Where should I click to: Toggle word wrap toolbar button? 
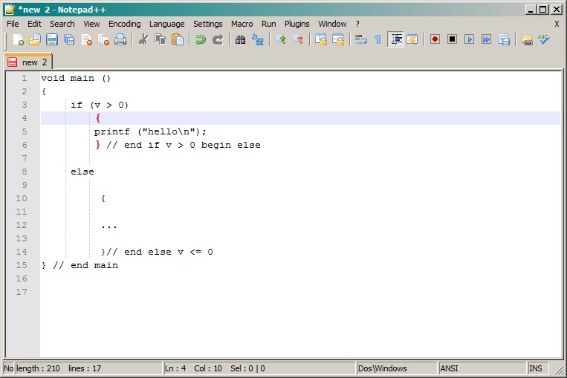pyautogui.click(x=361, y=39)
